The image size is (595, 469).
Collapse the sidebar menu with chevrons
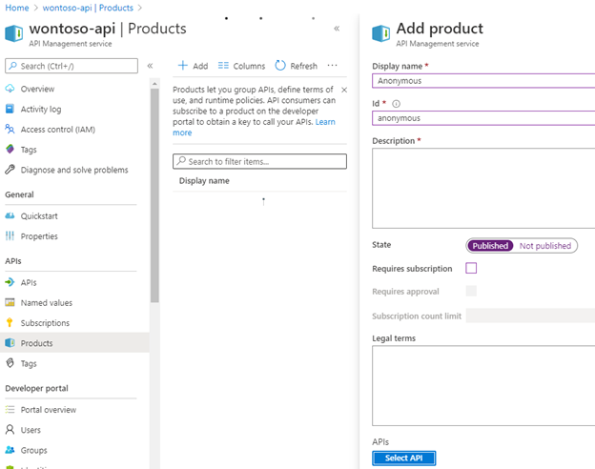(x=150, y=66)
